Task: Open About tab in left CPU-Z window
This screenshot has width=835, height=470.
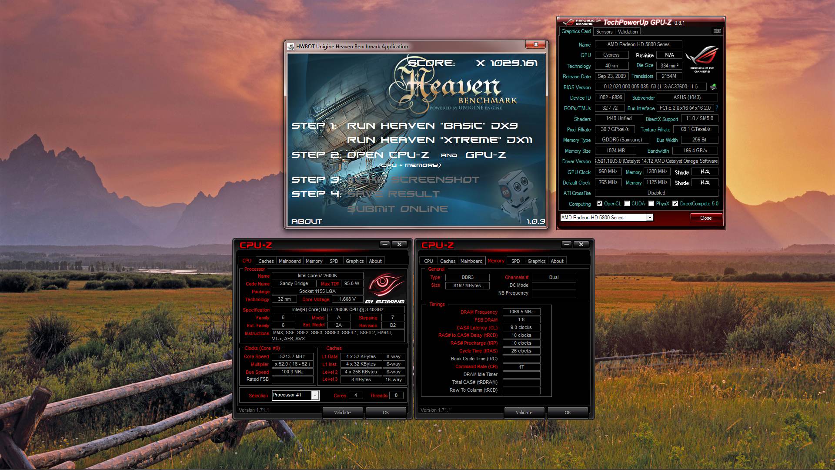Action: point(375,261)
